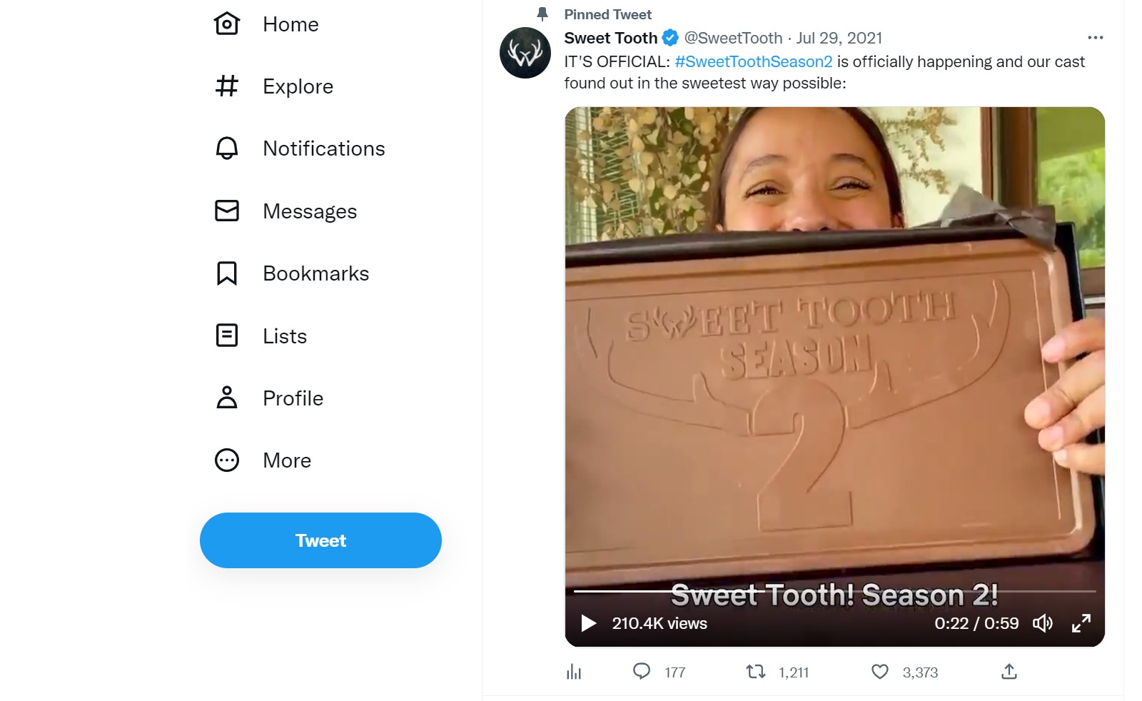Mute the video with speaker icon
This screenshot has height=701, width=1142.
pos(1043,623)
